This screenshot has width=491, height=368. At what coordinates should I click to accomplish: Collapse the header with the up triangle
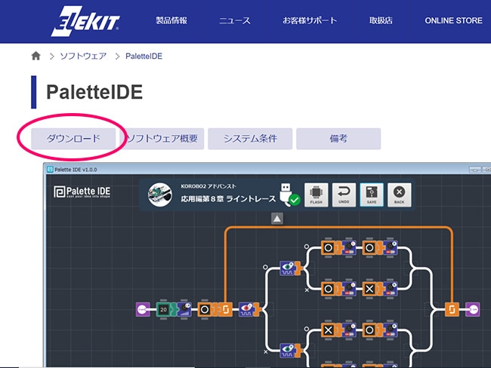277,219
